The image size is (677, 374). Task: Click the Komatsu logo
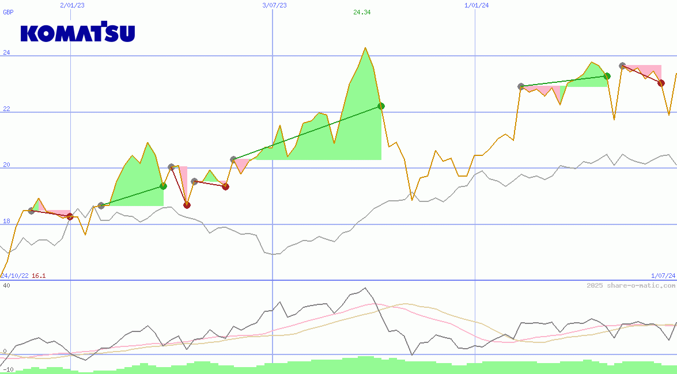(x=78, y=33)
